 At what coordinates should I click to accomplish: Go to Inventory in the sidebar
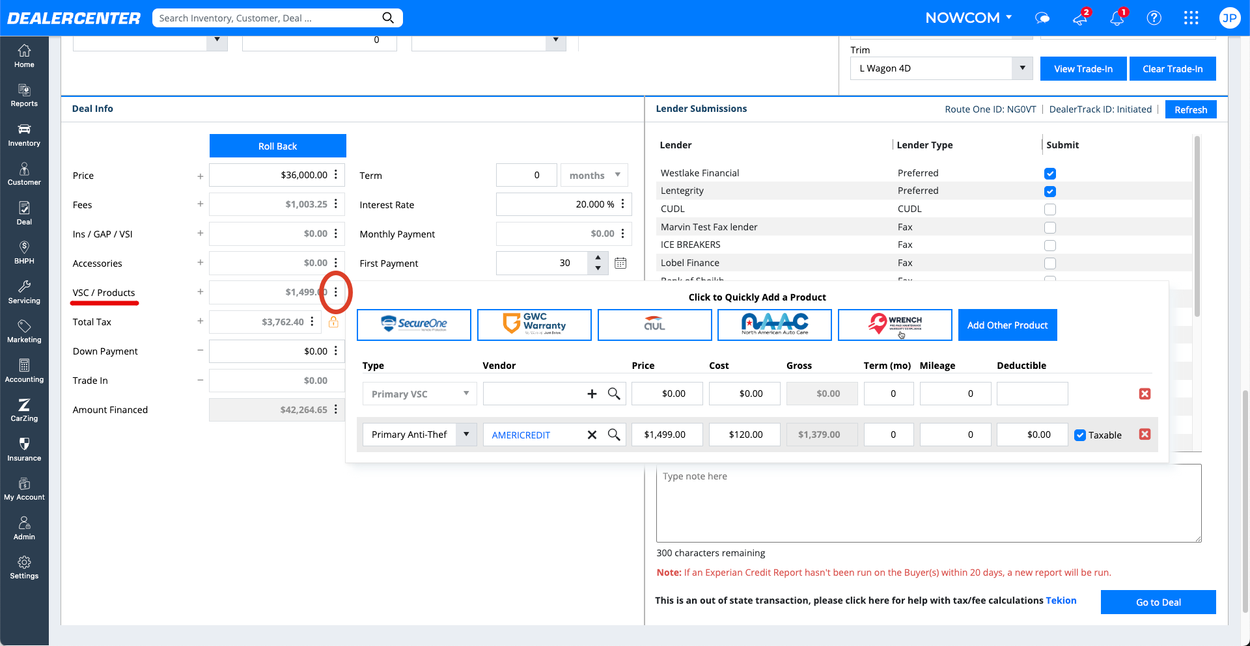(24, 135)
